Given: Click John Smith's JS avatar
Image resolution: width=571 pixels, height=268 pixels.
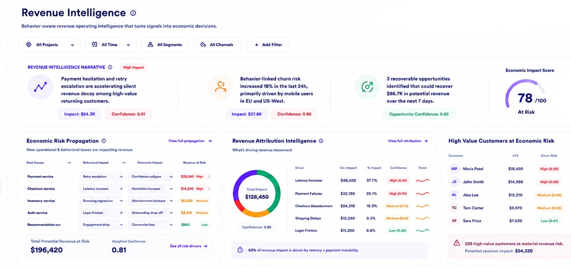Looking at the screenshot, I should coord(454,182).
